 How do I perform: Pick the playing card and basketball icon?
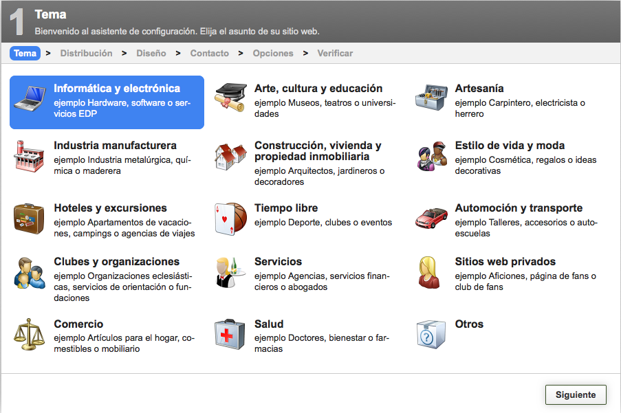pyautogui.click(x=230, y=219)
